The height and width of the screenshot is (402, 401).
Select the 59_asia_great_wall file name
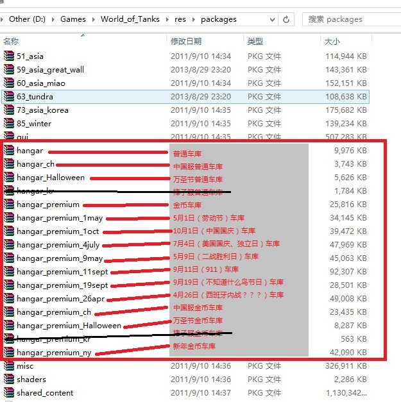(50, 70)
